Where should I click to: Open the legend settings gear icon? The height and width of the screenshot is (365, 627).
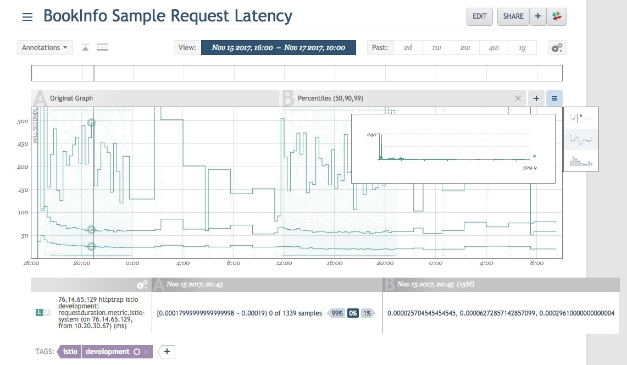click(x=142, y=285)
